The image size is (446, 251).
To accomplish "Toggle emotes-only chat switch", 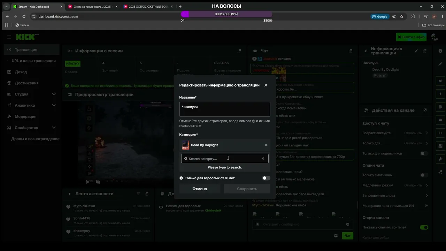I will click(424, 175).
